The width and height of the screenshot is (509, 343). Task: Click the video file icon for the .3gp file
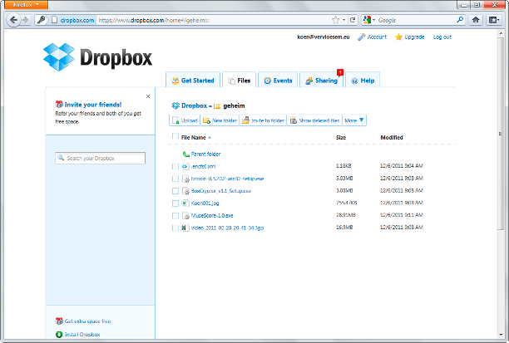185,228
